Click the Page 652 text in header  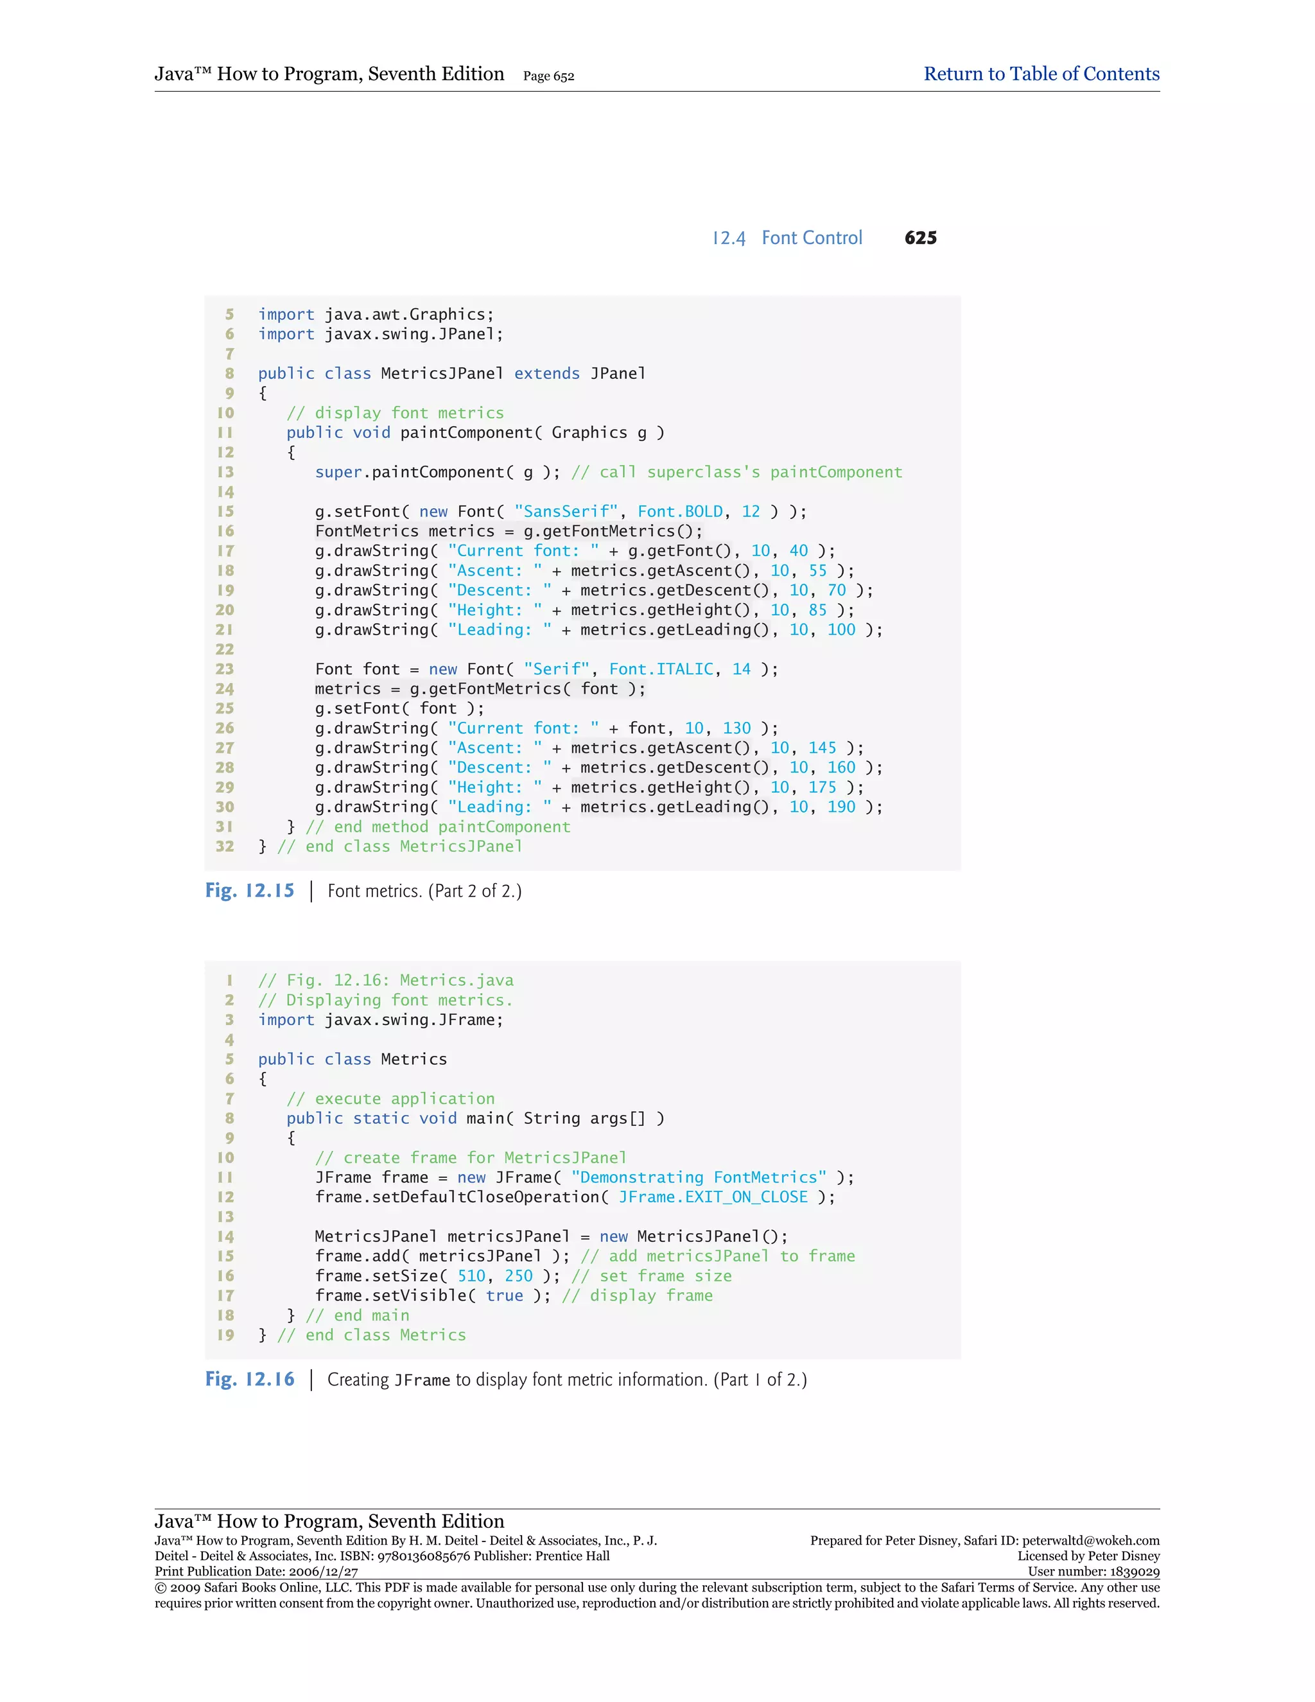tap(548, 76)
